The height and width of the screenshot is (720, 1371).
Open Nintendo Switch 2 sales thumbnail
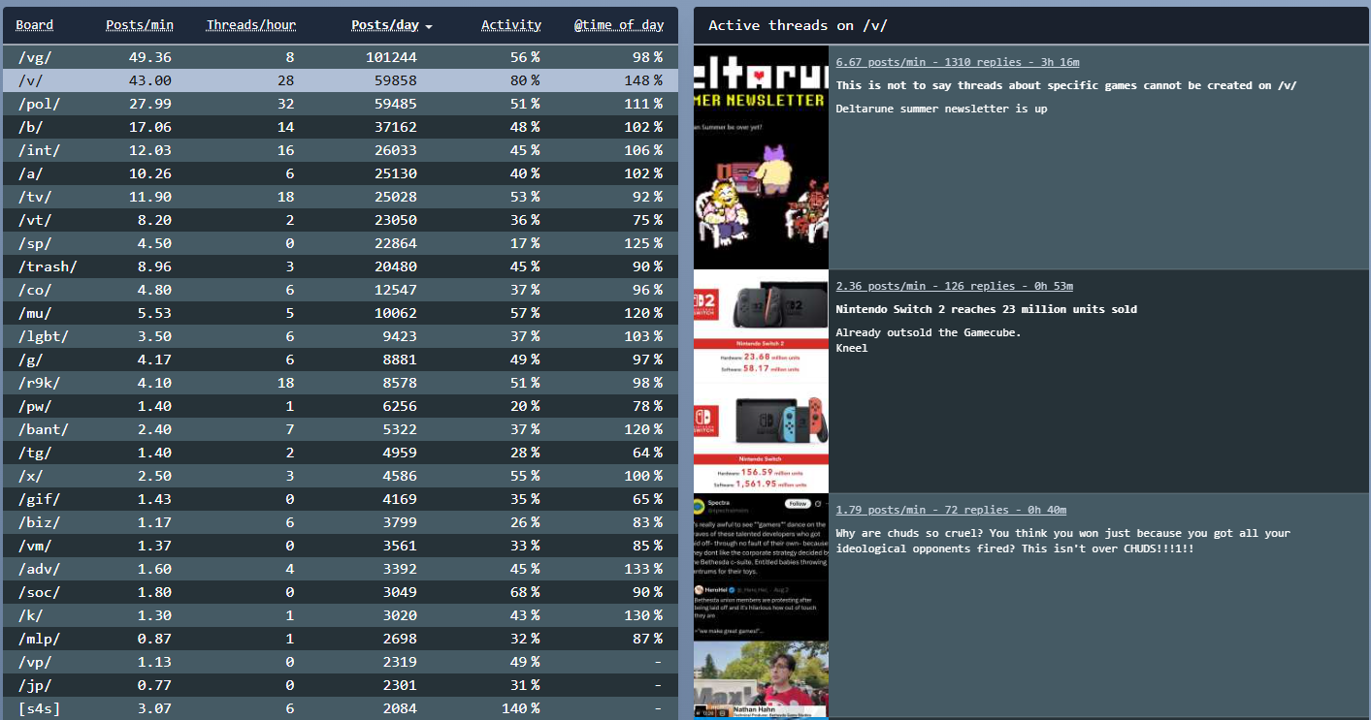point(761,382)
